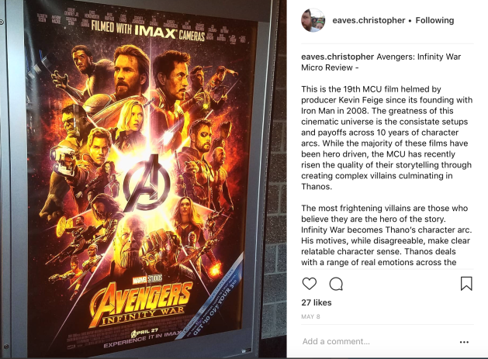Click the Avengers Infinity War poster photo
488x359 pixels.
coord(144,180)
